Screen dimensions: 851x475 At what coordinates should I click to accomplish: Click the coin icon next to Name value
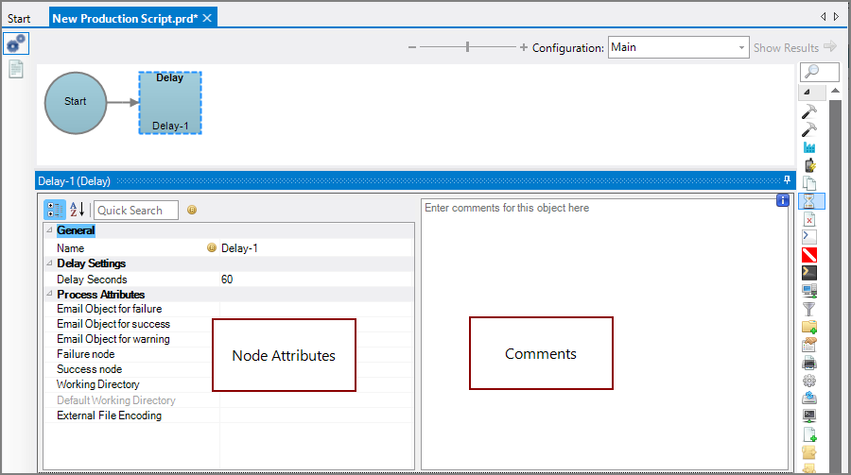coord(212,247)
